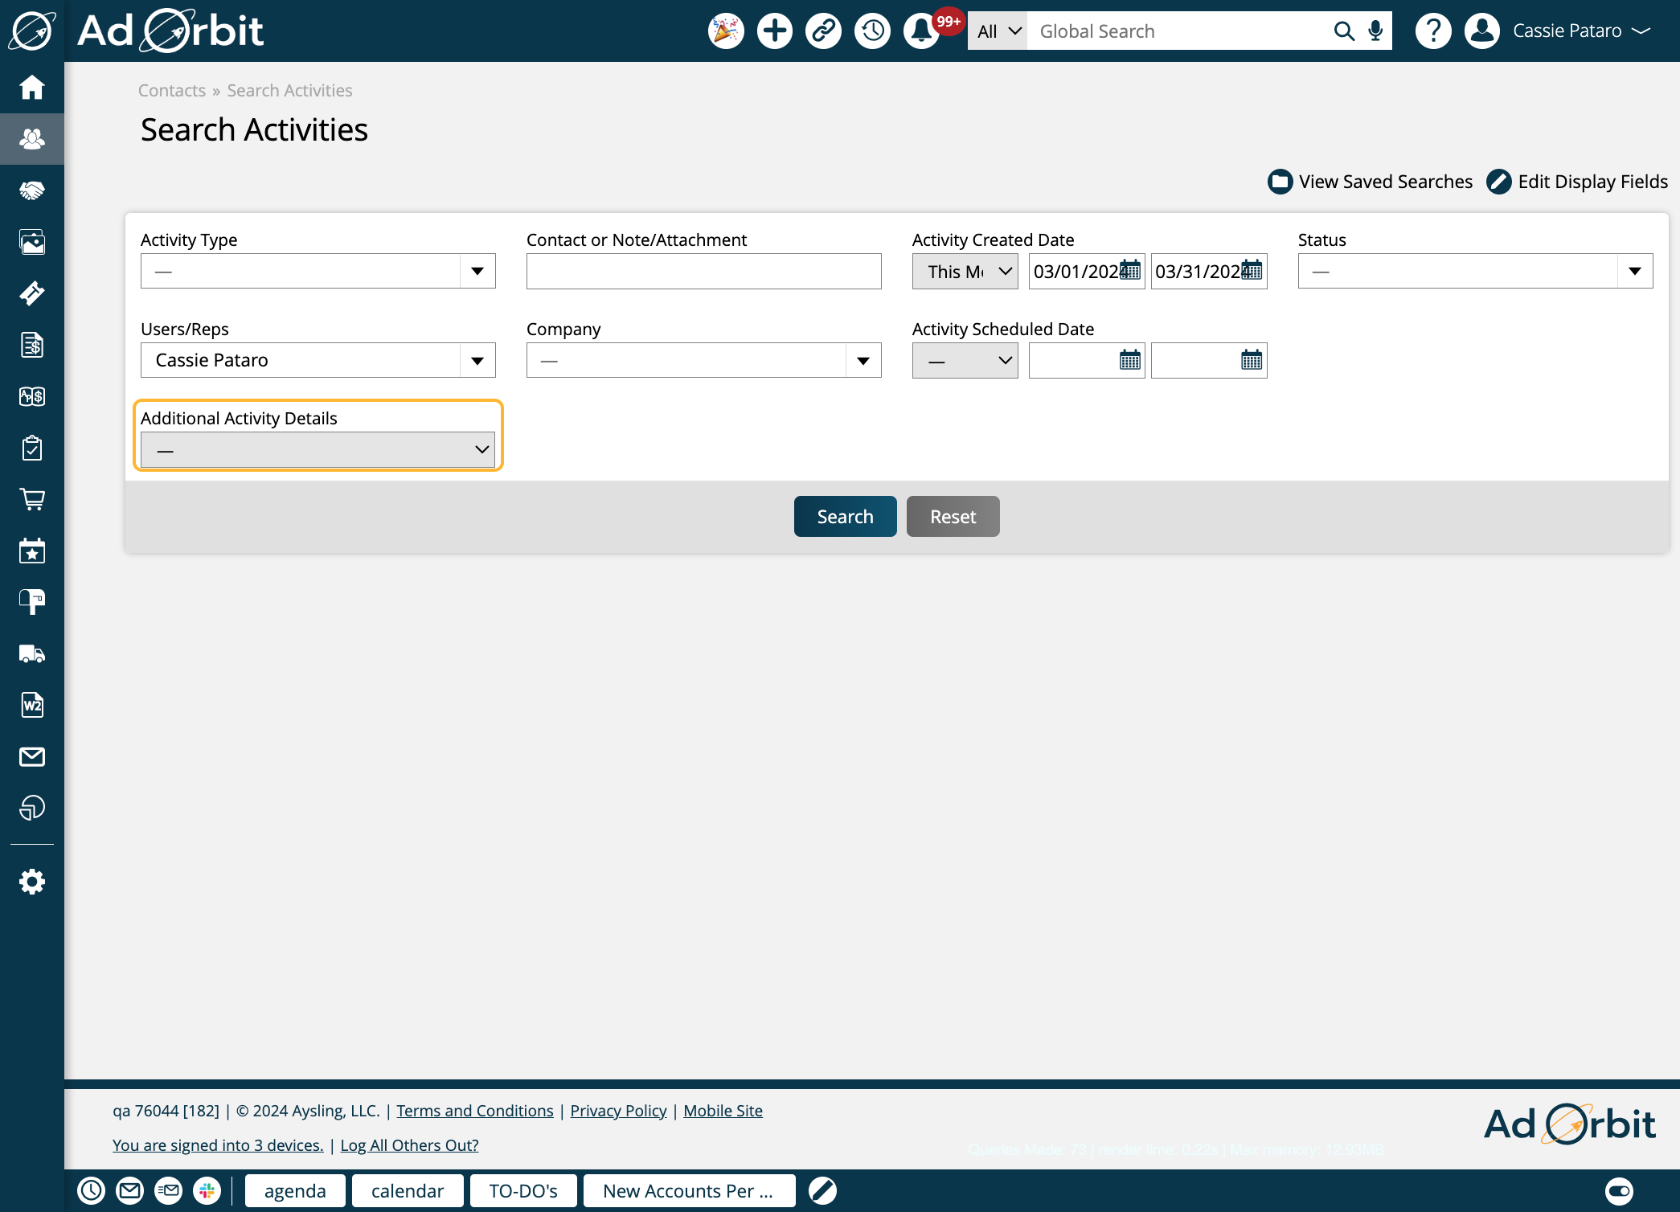Click the history/clock icon in toolbar

(x=871, y=30)
